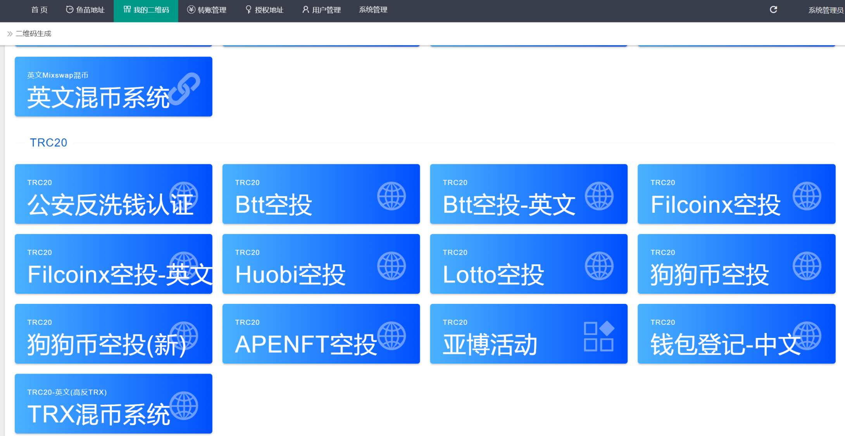Open the Huobi空投 card
This screenshot has height=436, width=845.
(x=321, y=264)
